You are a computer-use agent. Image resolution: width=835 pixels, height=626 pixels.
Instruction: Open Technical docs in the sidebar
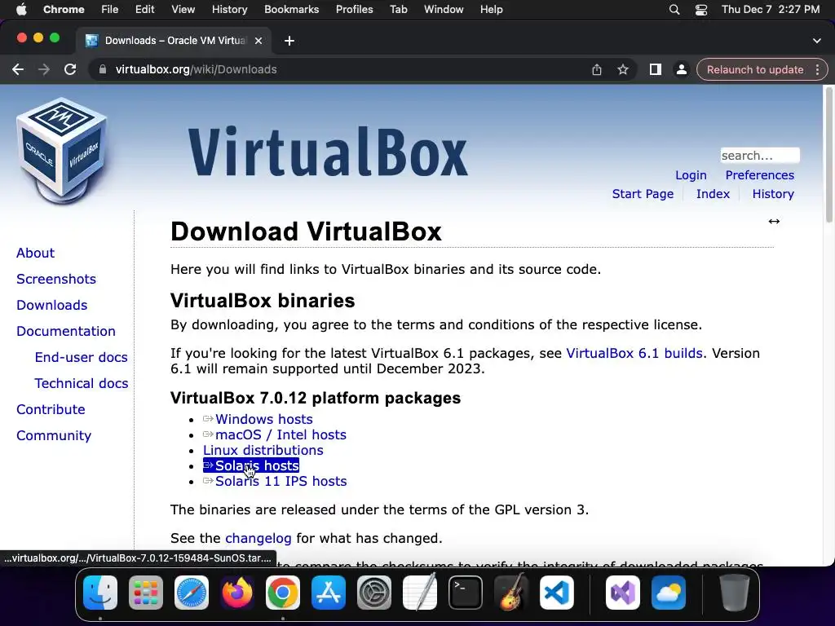coord(81,383)
